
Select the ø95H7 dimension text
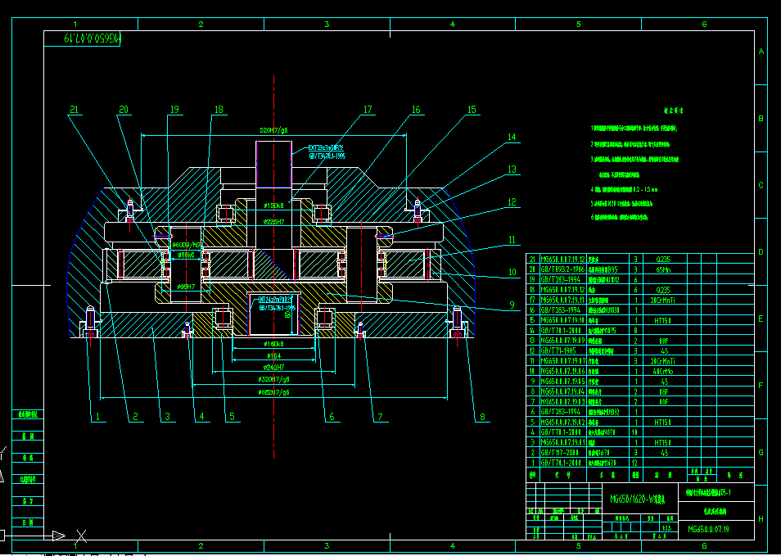(x=187, y=287)
